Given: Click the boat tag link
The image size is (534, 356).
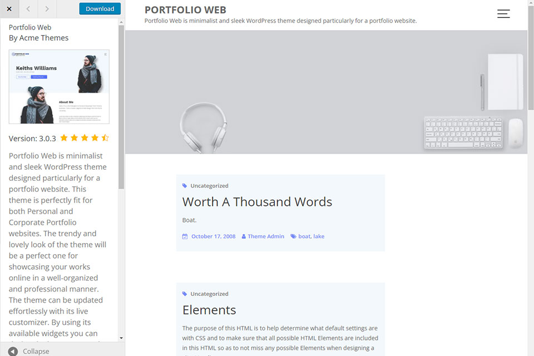Looking at the screenshot, I should (x=304, y=236).
